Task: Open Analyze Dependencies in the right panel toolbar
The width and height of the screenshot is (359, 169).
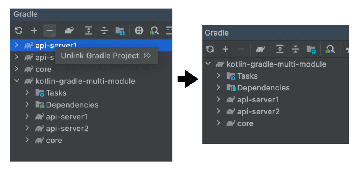Action: pos(330,49)
